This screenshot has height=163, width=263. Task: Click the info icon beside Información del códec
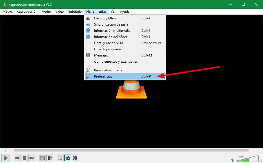88,37
